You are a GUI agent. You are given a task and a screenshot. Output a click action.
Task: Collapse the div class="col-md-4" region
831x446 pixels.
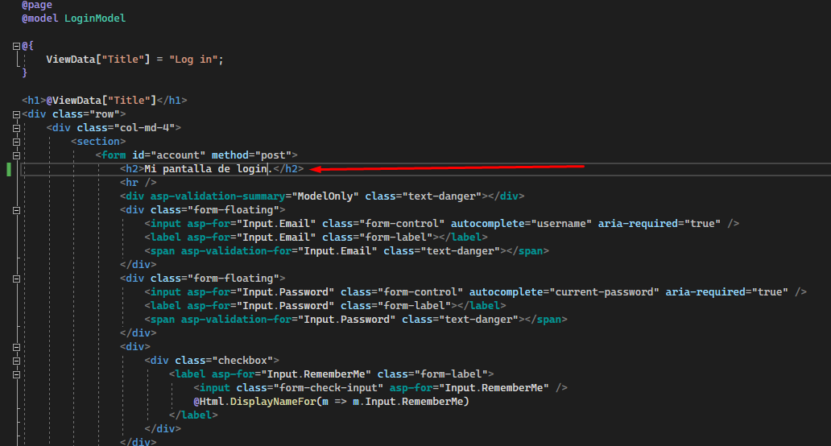pos(16,128)
